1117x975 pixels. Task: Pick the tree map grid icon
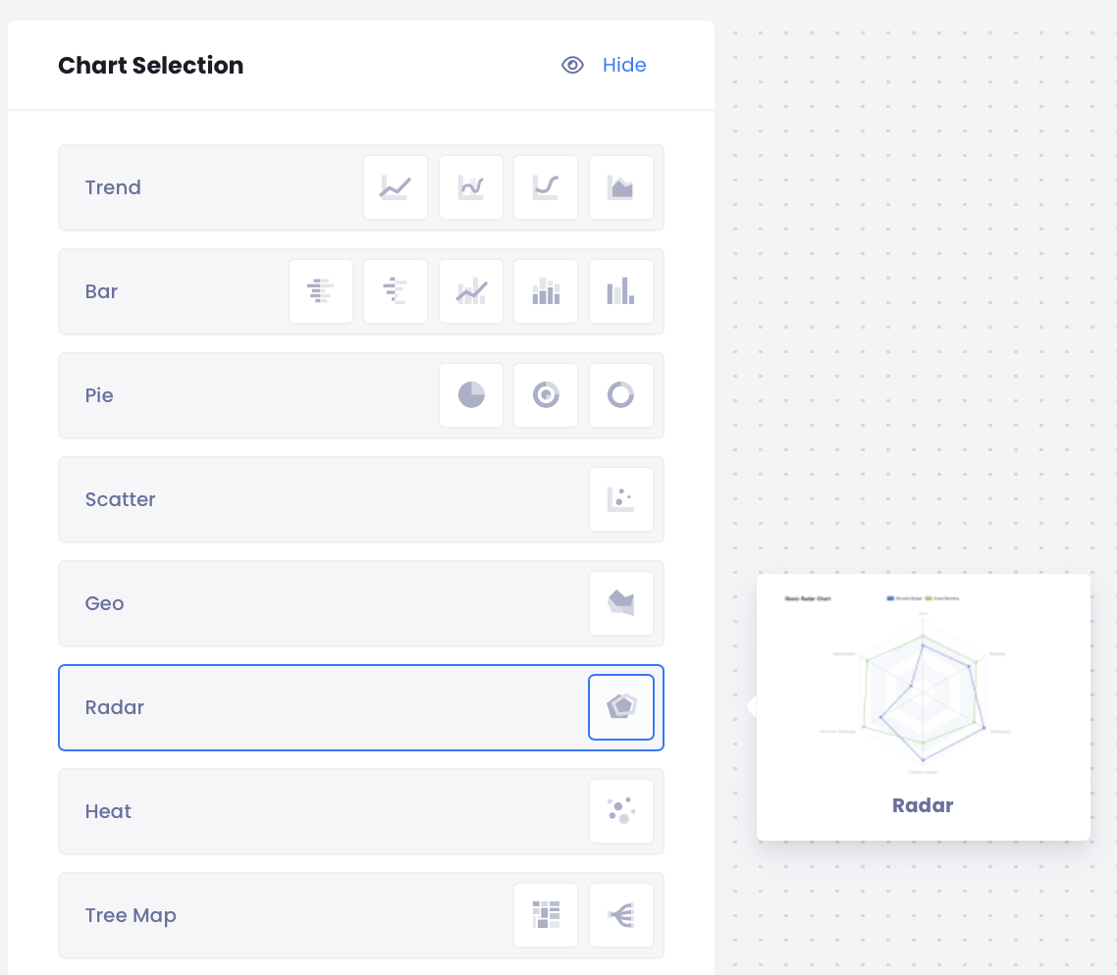coord(546,915)
